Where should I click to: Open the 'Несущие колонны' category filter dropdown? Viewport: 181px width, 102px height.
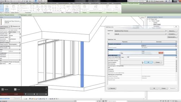(x=9, y=26)
